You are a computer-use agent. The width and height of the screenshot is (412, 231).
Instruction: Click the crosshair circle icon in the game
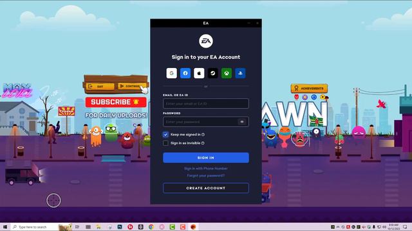53,201
